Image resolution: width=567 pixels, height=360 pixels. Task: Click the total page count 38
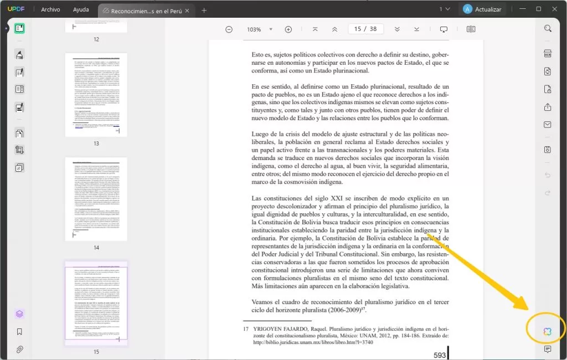click(x=373, y=29)
